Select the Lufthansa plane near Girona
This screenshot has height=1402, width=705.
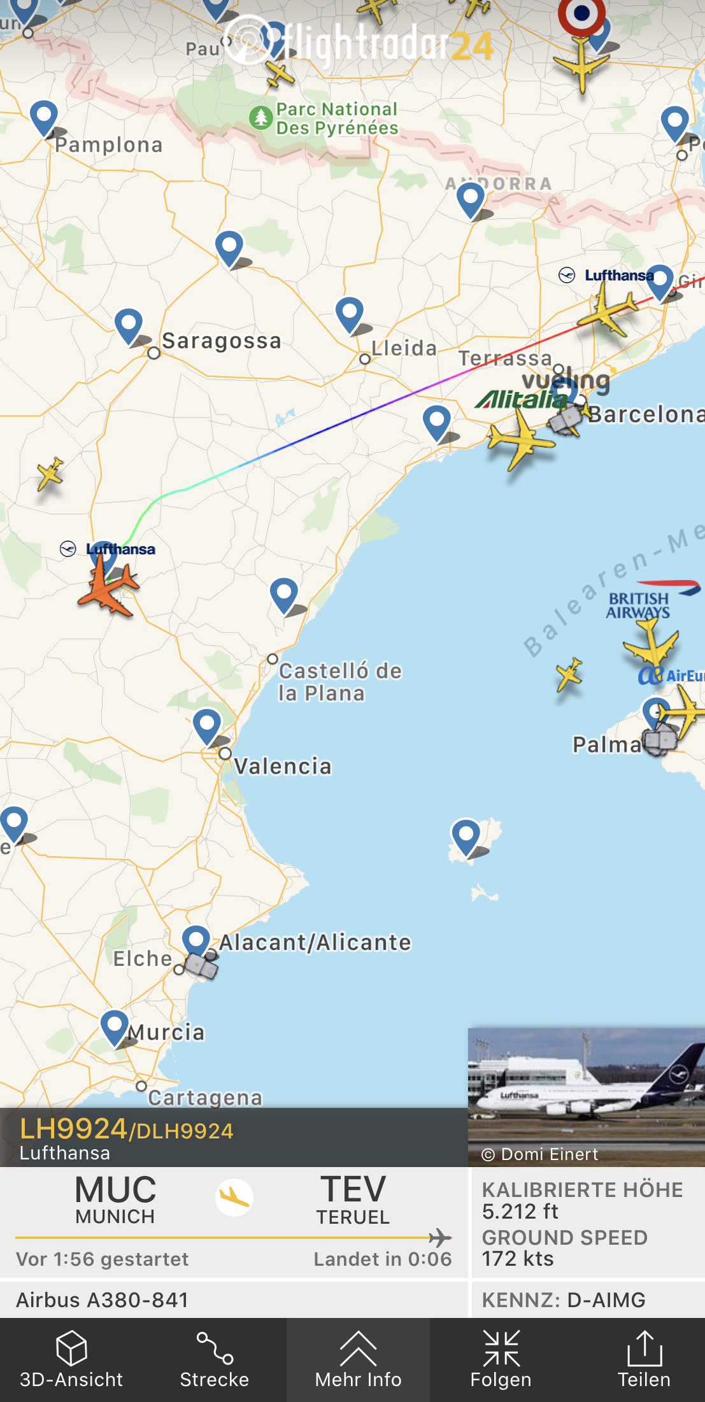point(607,310)
